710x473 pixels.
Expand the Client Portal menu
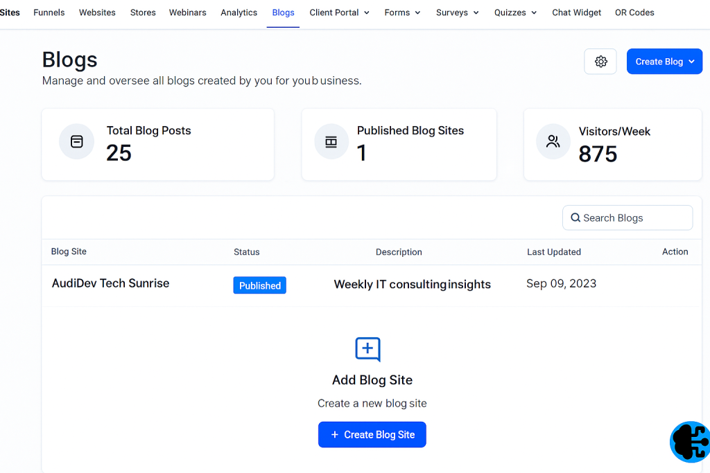[367, 12]
